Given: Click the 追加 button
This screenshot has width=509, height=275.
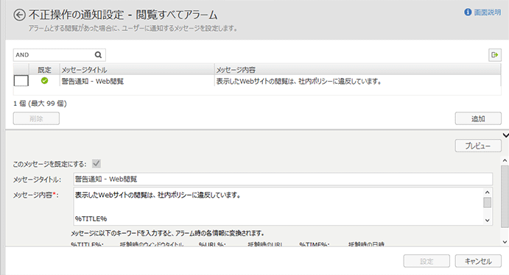Looking at the screenshot, I should [x=478, y=118].
